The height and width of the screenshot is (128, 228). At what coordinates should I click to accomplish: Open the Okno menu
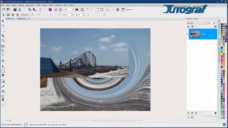[x=66, y=5]
